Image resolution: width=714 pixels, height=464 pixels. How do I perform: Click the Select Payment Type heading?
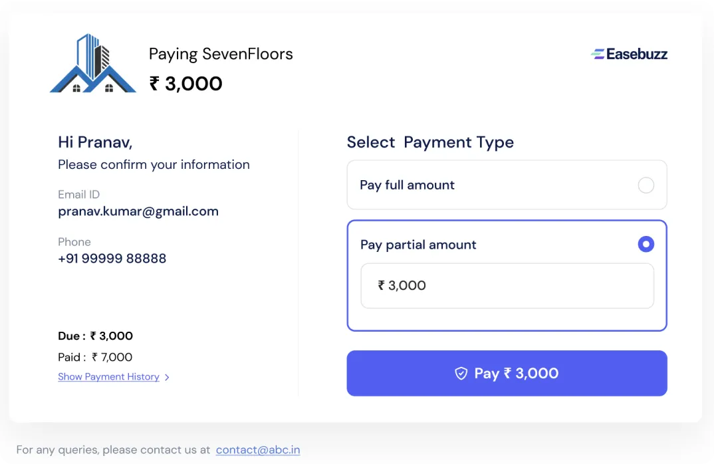[430, 142]
